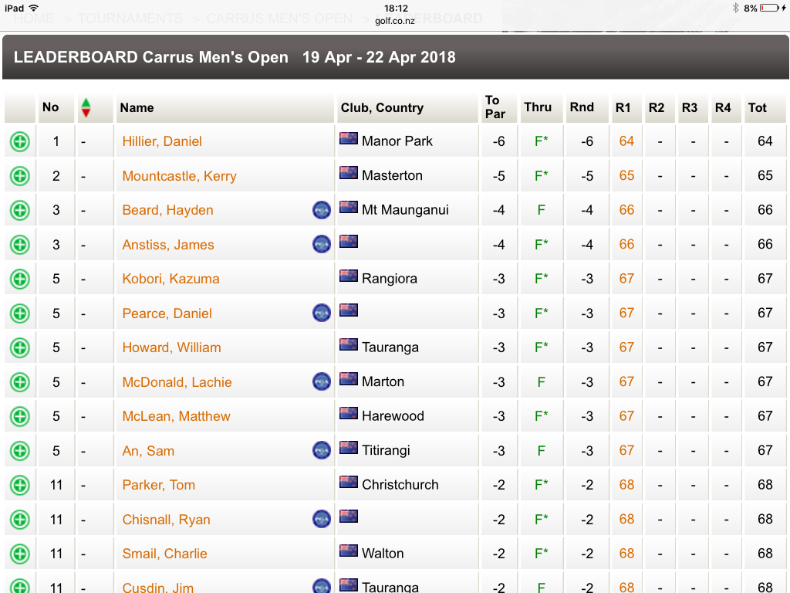The width and height of the screenshot is (790, 593).
Task: Expand Parker, Tom row plus icon
Action: coord(20,485)
